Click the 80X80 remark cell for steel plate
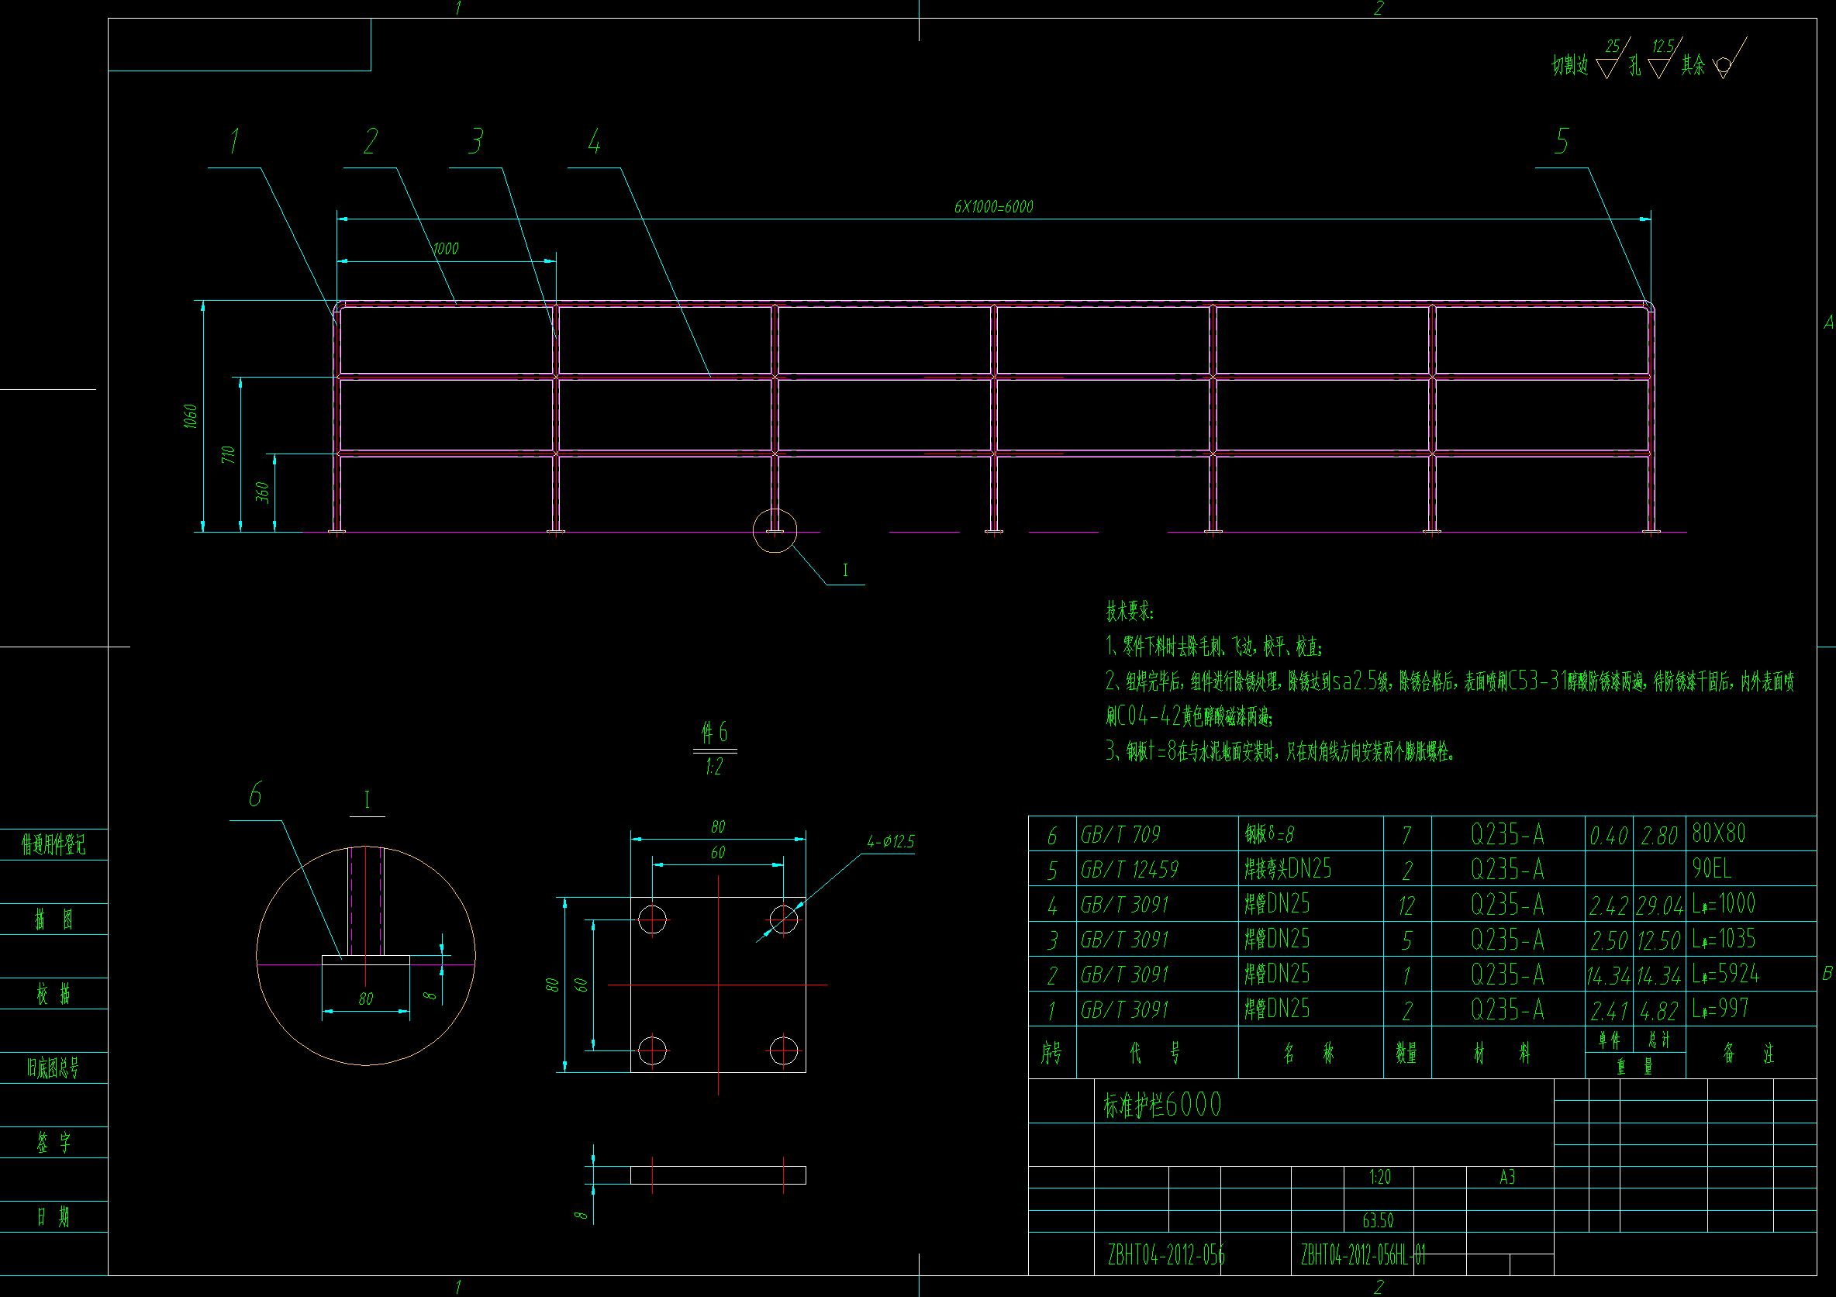1836x1297 pixels. [1718, 834]
